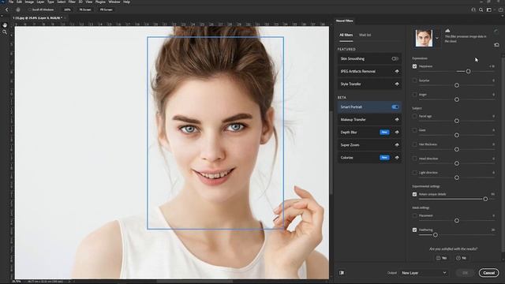Expand the face selection dropdown arrow

click(x=437, y=38)
